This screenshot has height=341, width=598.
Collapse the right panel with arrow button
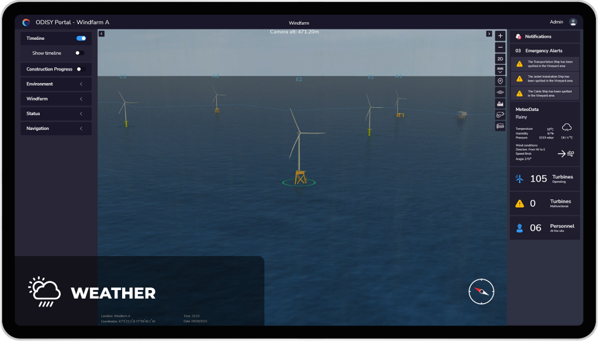489,34
